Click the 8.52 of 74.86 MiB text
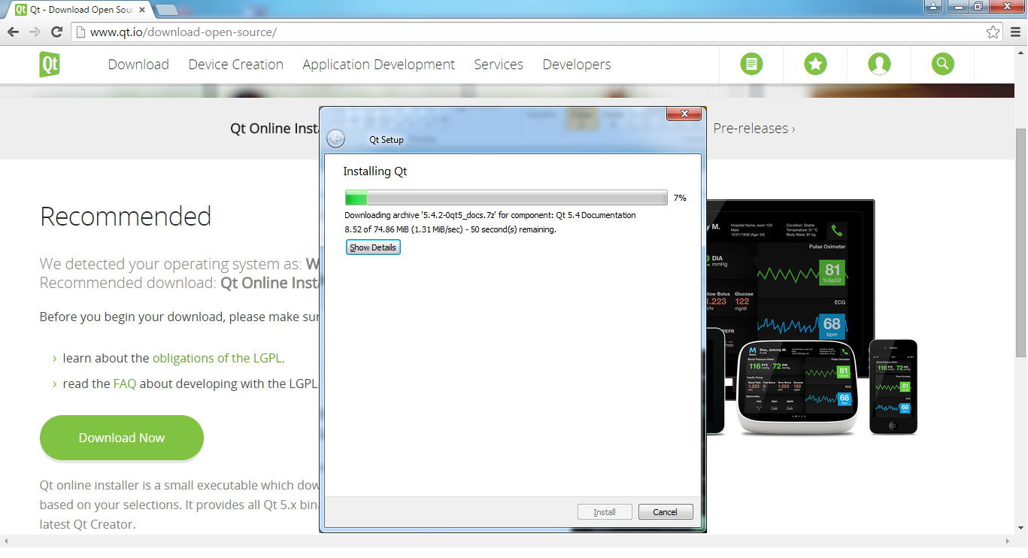 (450, 229)
